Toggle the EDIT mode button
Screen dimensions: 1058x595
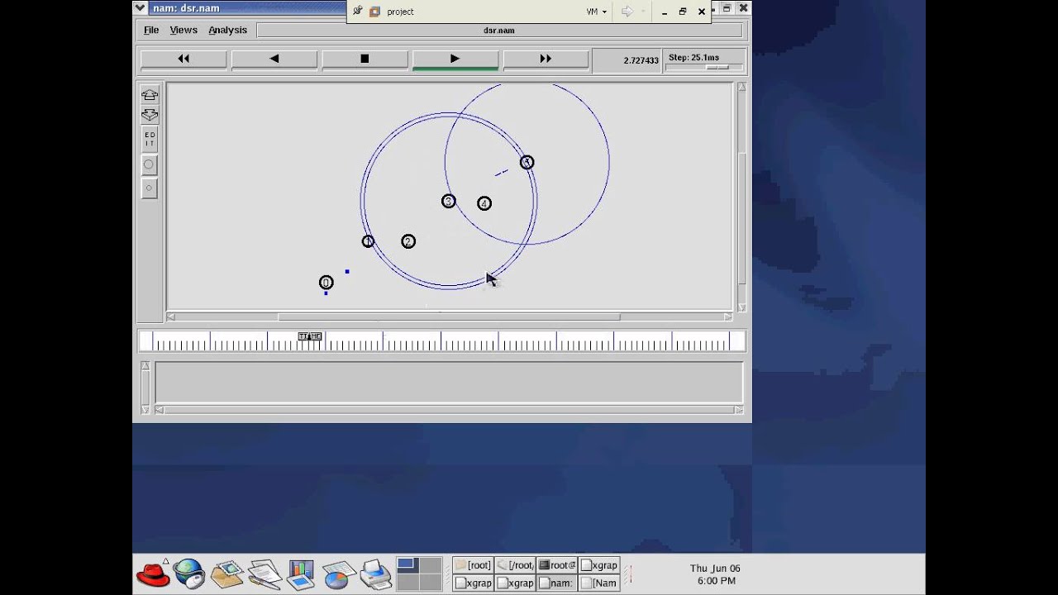(150, 139)
